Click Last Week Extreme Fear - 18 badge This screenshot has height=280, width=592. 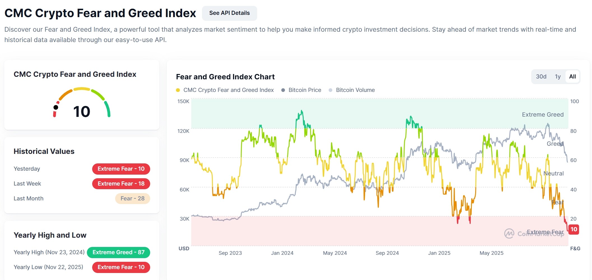[121, 184]
